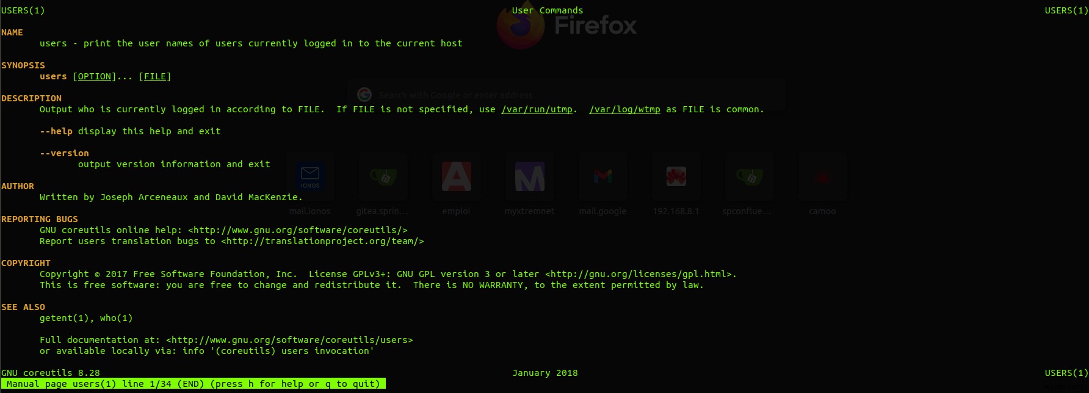
Task: Click the [FILE] argument in SYNOPSIS
Action: coord(155,76)
